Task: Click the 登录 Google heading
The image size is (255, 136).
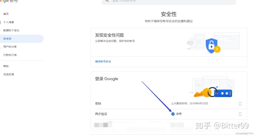Action: point(107,79)
